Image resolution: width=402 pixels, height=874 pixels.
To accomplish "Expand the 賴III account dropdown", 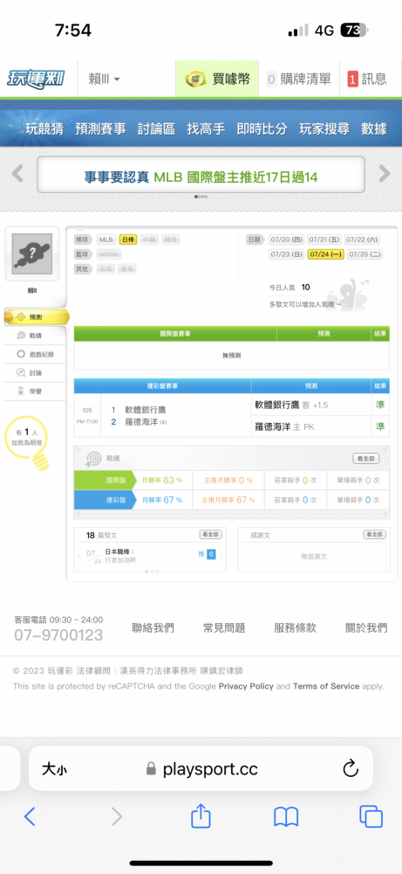I will pyautogui.click(x=104, y=80).
